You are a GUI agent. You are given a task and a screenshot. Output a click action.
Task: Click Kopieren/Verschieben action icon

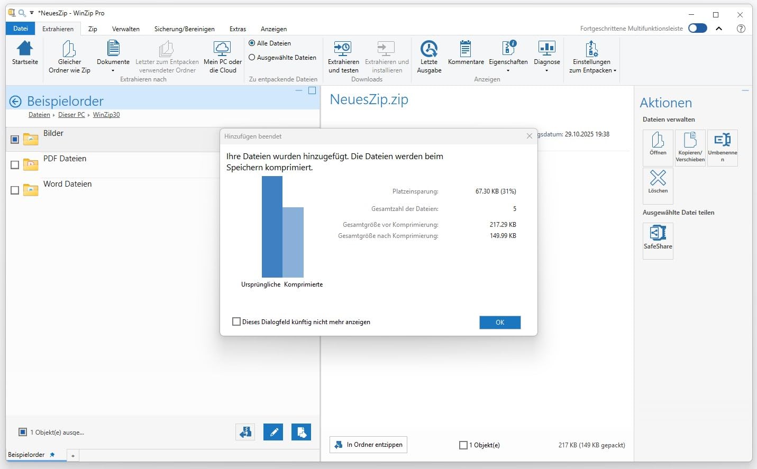(690, 148)
